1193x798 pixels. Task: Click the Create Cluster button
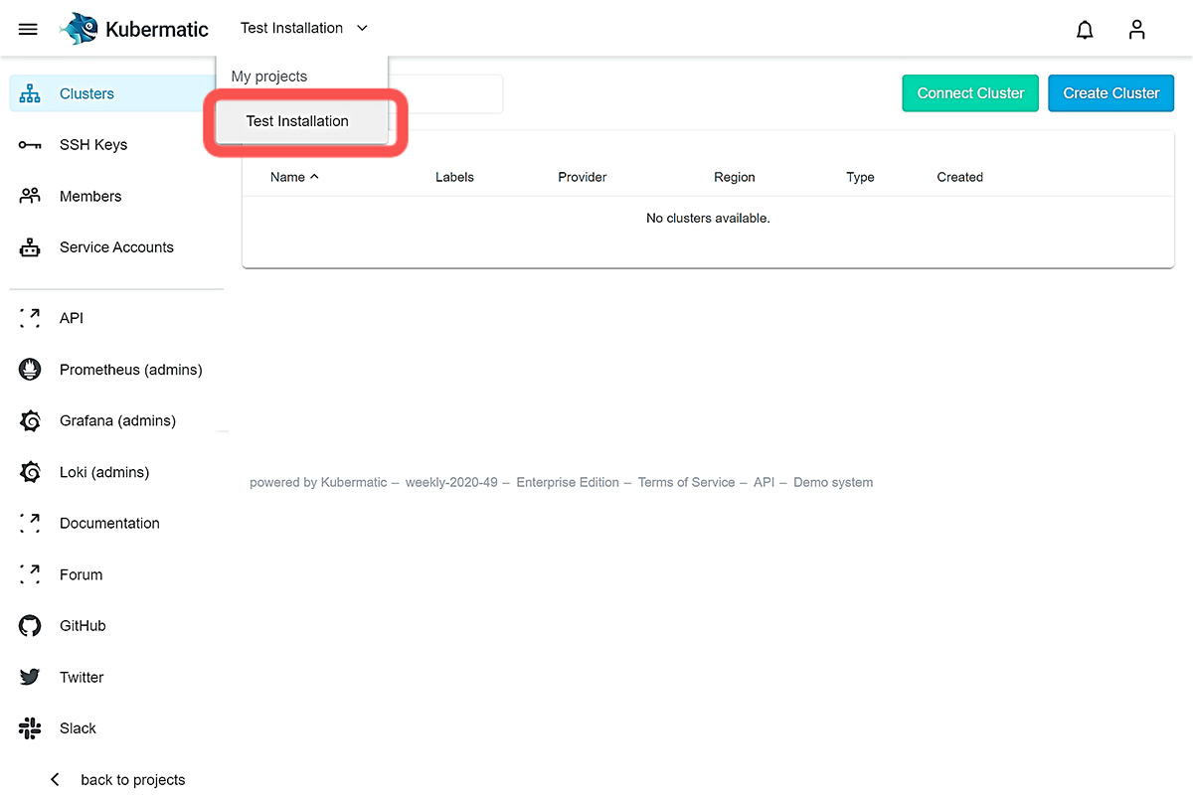pyautogui.click(x=1110, y=92)
